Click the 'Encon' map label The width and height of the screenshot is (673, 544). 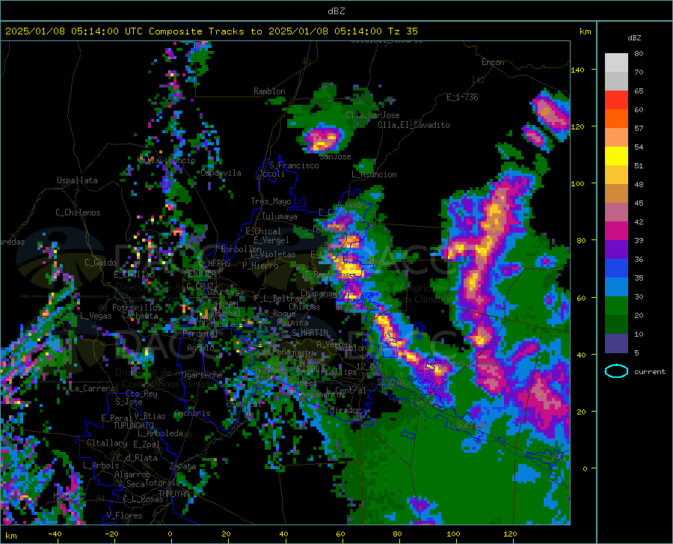tap(493, 62)
